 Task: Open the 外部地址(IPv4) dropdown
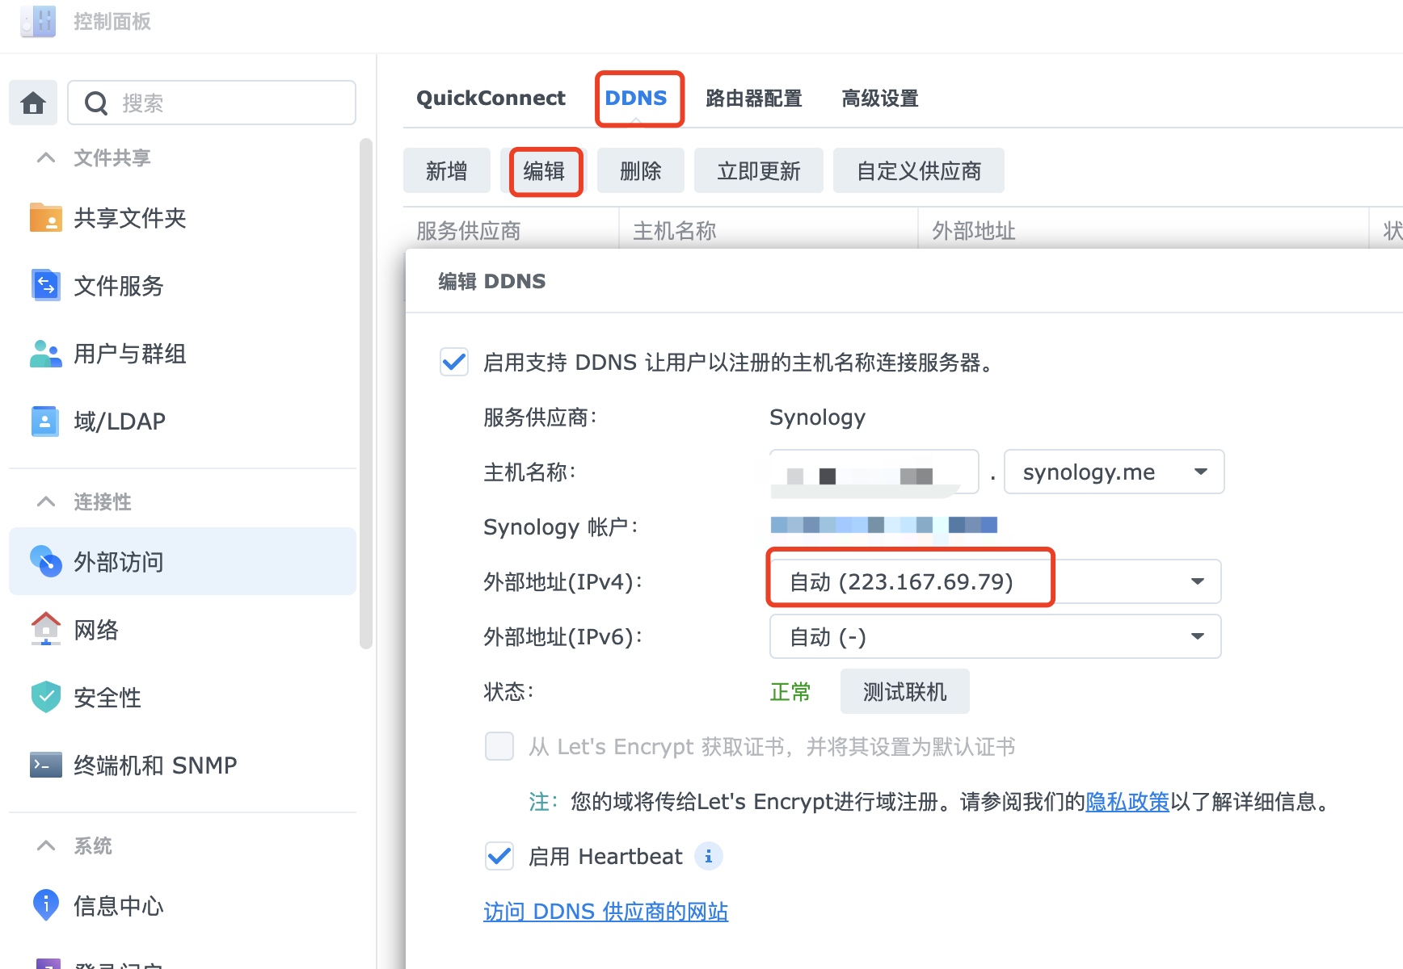point(995,581)
